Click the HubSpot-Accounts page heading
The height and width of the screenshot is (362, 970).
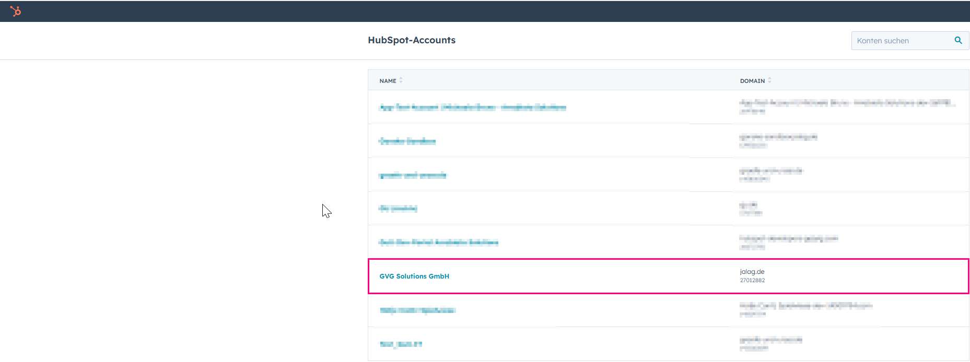412,40
